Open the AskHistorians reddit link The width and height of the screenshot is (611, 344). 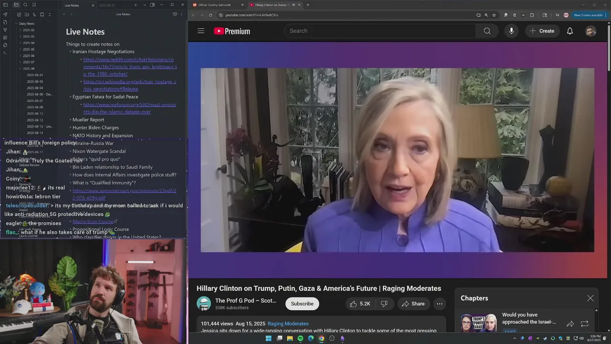(x=130, y=66)
